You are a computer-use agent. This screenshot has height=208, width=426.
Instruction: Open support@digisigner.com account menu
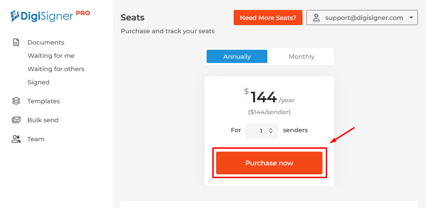click(x=364, y=18)
